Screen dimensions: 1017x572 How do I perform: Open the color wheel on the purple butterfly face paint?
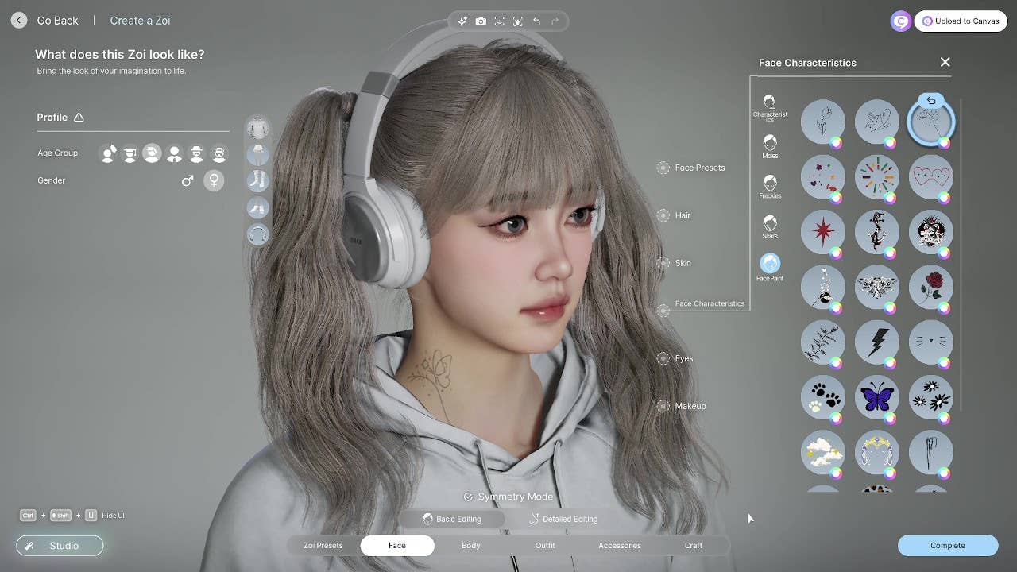click(x=890, y=418)
